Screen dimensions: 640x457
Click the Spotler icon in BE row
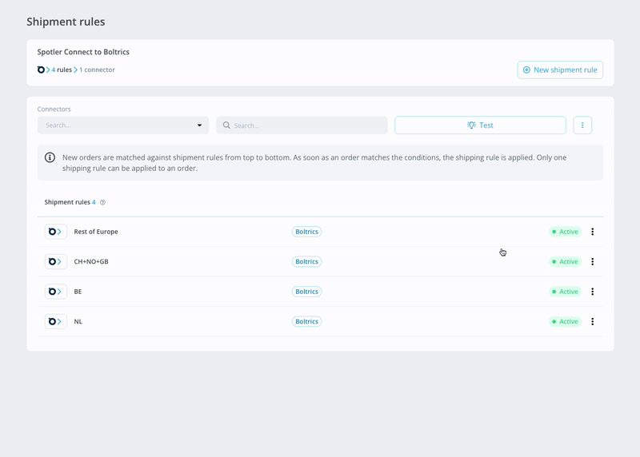pos(55,292)
